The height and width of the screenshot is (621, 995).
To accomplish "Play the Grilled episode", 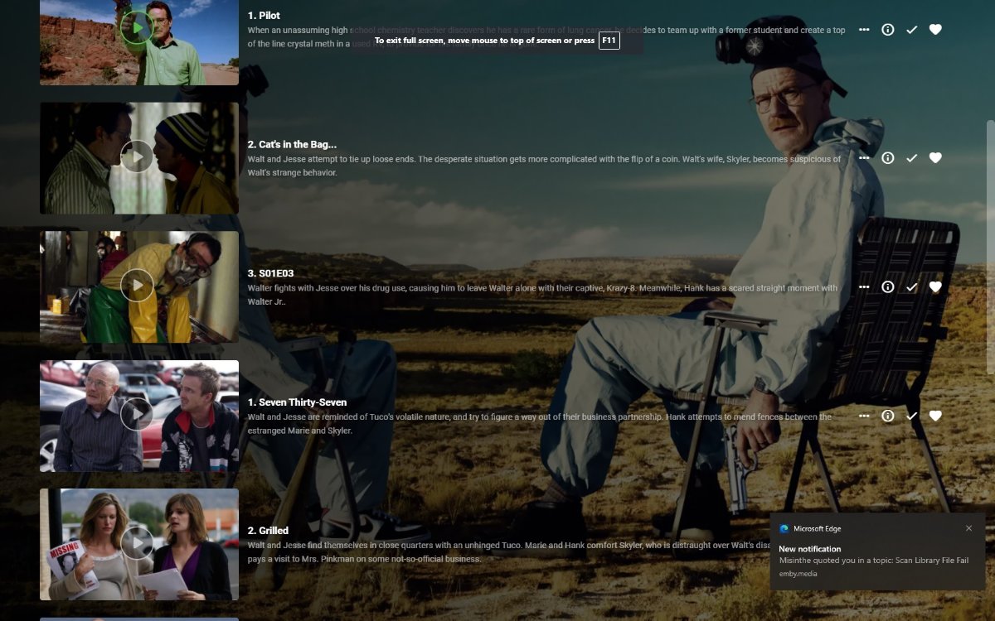I will click(x=137, y=543).
